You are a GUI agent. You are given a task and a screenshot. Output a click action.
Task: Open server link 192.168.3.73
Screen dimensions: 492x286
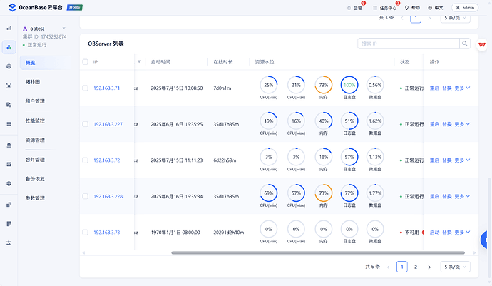(107, 233)
